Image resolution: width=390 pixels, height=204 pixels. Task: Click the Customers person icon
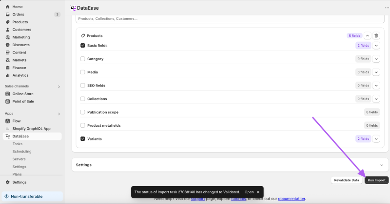tap(8, 30)
